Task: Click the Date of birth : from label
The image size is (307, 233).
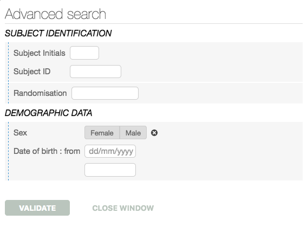Action: point(47,151)
